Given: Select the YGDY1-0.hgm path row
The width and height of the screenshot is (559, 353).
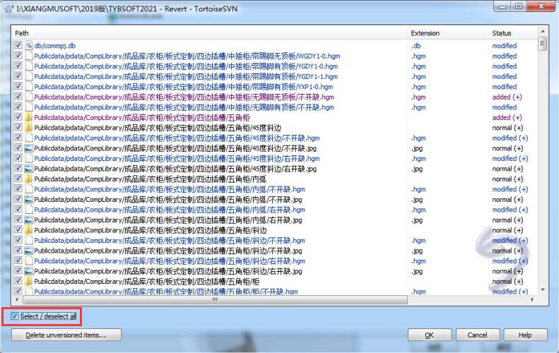Looking at the screenshot, I should [186, 66].
